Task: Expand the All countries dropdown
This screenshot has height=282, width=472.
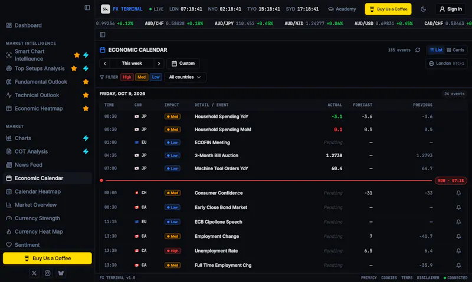Action: (x=185, y=77)
